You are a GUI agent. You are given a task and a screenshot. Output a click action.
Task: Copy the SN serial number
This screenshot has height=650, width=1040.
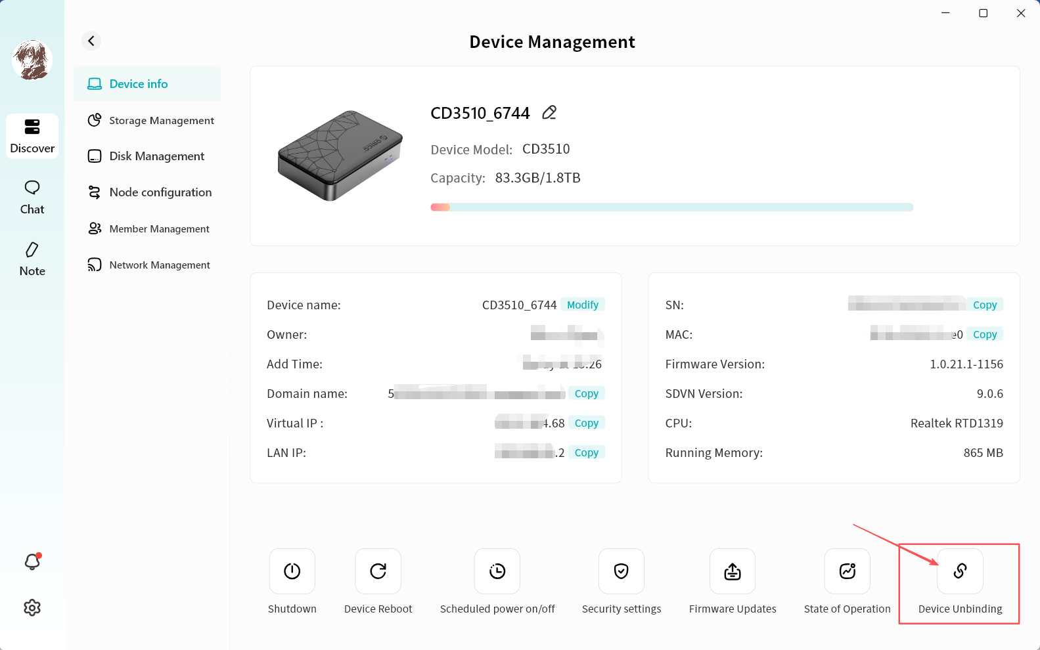[984, 305]
